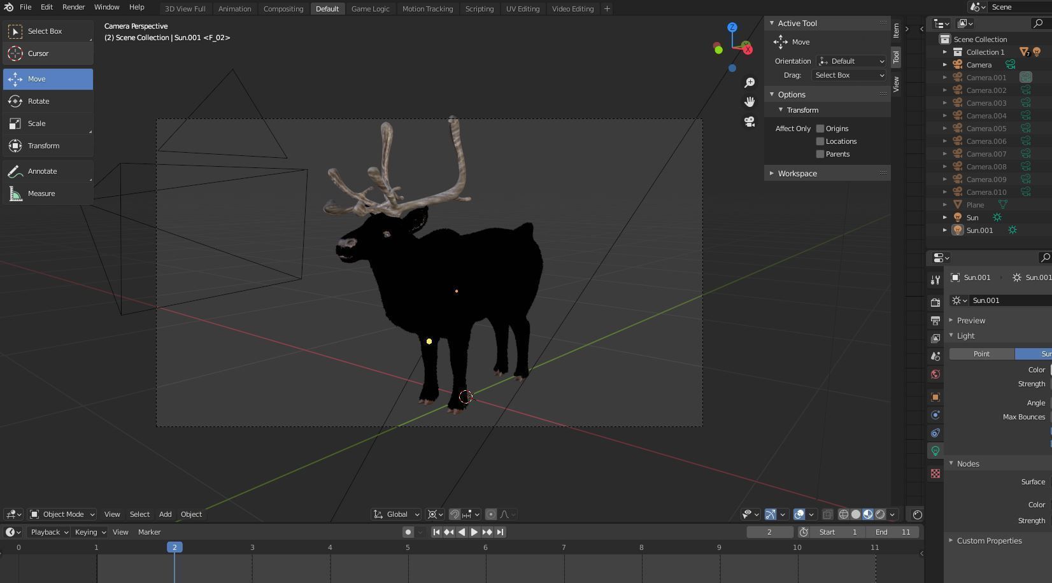The image size is (1052, 583).
Task: Select the Plane object in outliner
Action: (x=975, y=205)
